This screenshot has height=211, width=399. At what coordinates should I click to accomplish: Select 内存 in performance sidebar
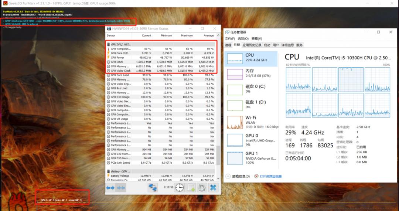click(x=251, y=74)
